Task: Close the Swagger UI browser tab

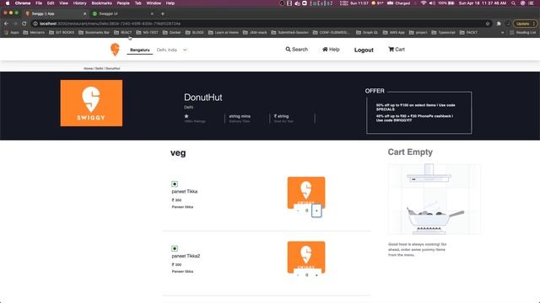Action: click(x=152, y=13)
